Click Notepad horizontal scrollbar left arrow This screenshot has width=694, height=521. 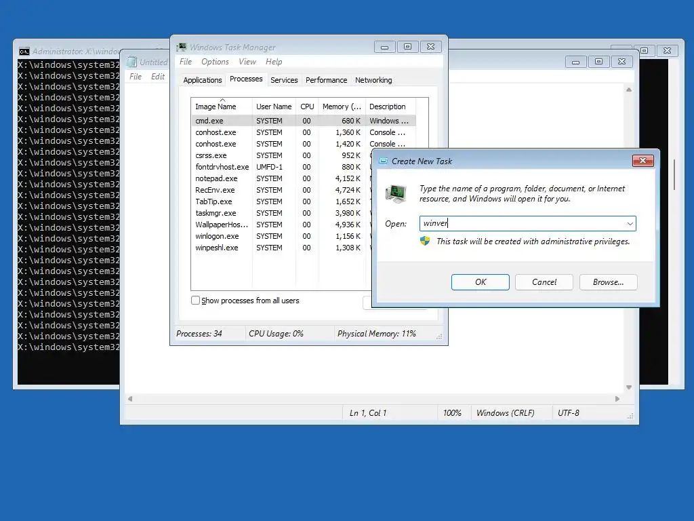point(130,399)
